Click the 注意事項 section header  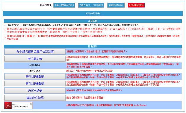93,21
